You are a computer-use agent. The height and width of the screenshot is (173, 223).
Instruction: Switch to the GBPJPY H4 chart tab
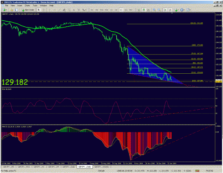[x=54, y=167]
